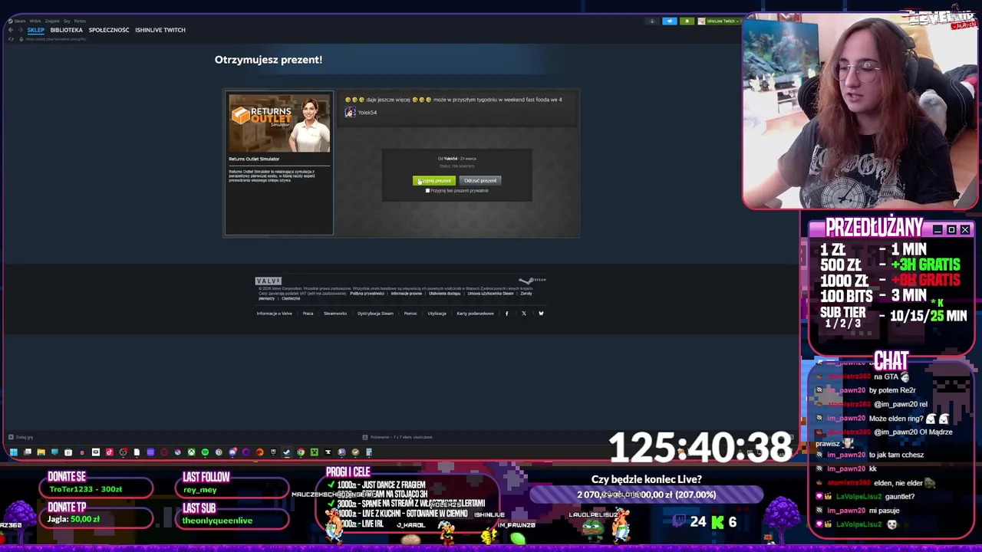
Task: Open the Yolek54 sender profile name
Action: click(367, 113)
